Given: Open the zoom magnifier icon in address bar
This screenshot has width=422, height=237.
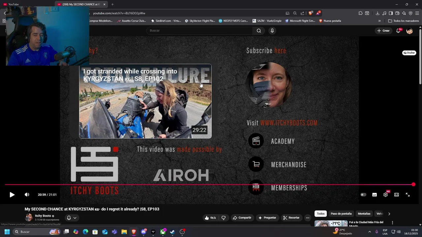Looking at the screenshot, I should (x=295, y=13).
